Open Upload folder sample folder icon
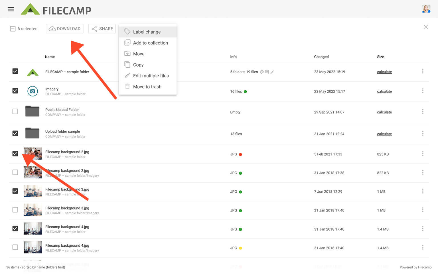Screen dimensions: 438x274 point(32,133)
